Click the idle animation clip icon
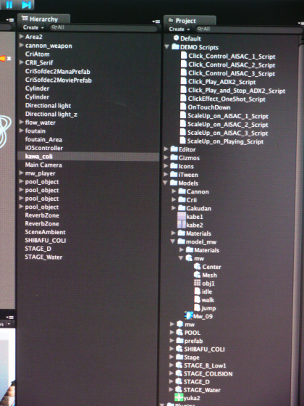The height and width of the screenshot is (406, 304). [x=197, y=291]
